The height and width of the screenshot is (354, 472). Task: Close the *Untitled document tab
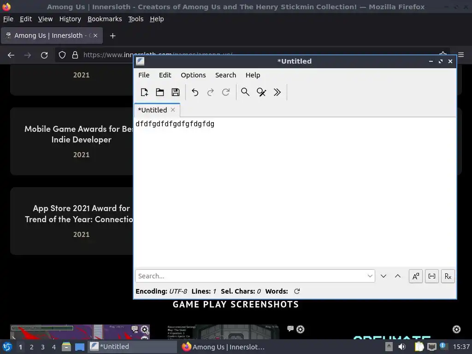[x=173, y=110]
